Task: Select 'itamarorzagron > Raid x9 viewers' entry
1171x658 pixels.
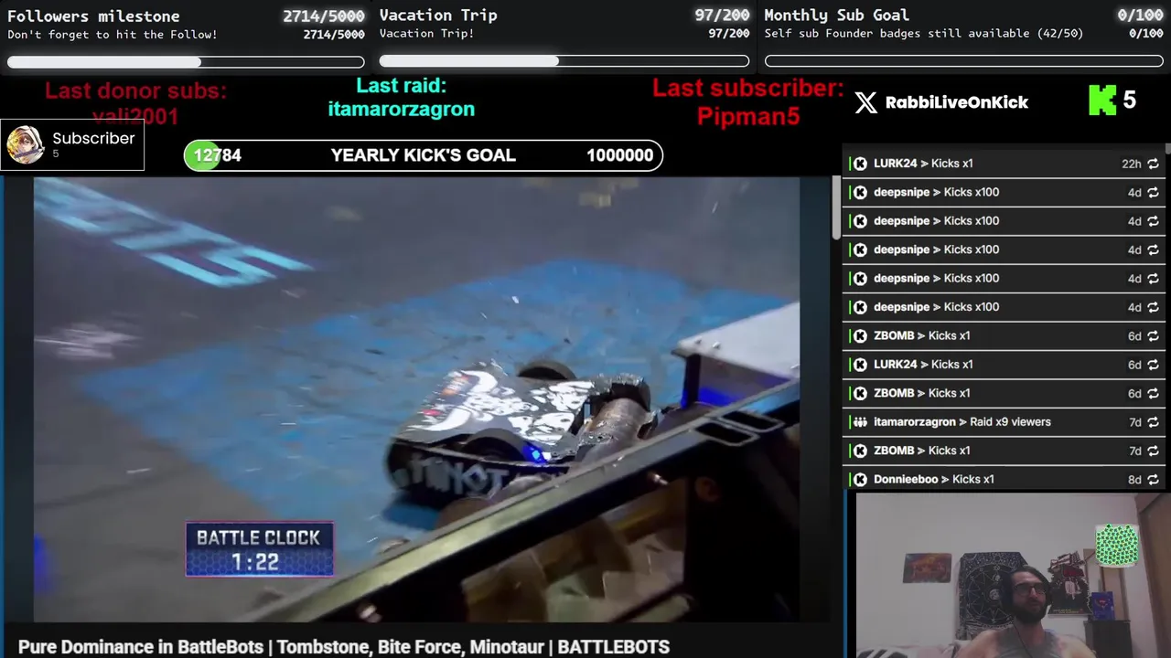Action: [1004, 422]
